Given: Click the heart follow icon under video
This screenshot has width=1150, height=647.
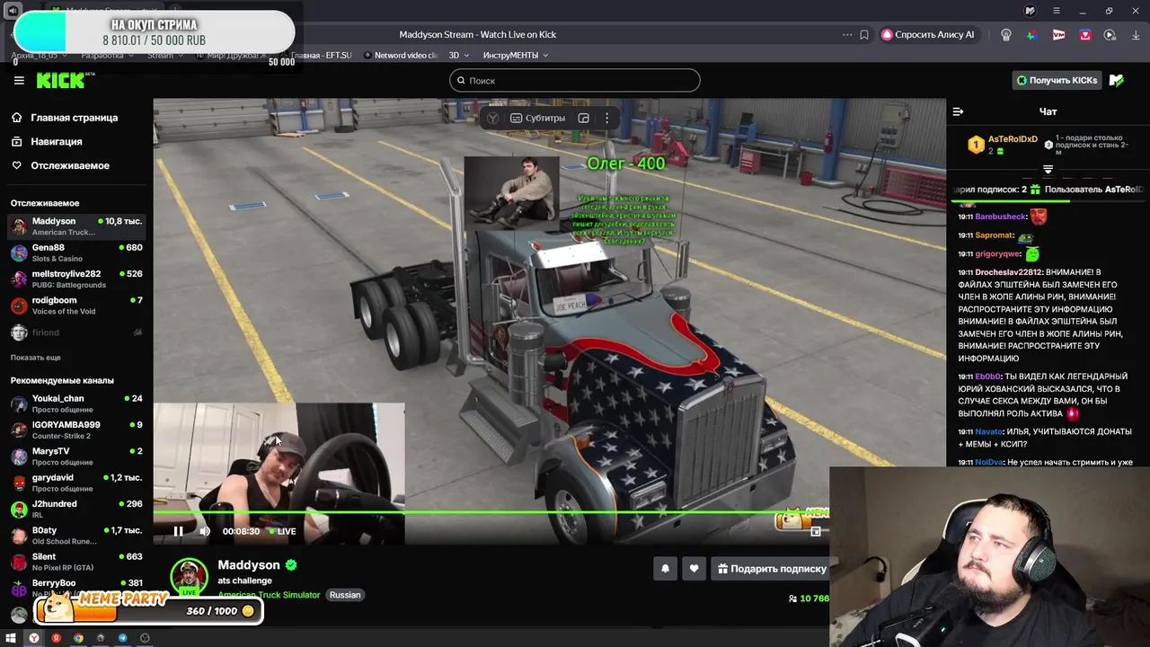Looking at the screenshot, I should 694,568.
